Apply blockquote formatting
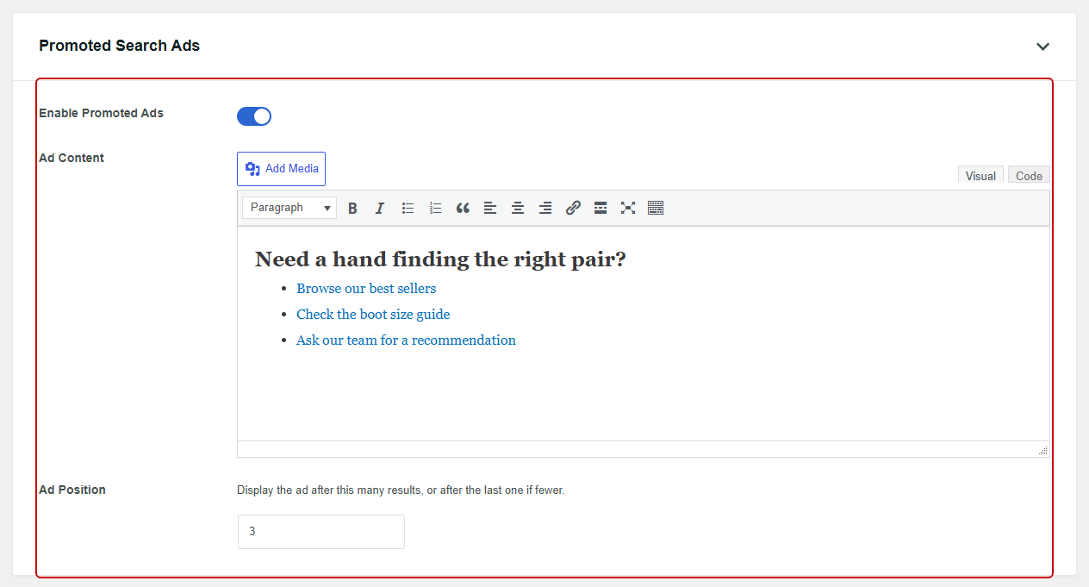1089x587 pixels. point(463,208)
